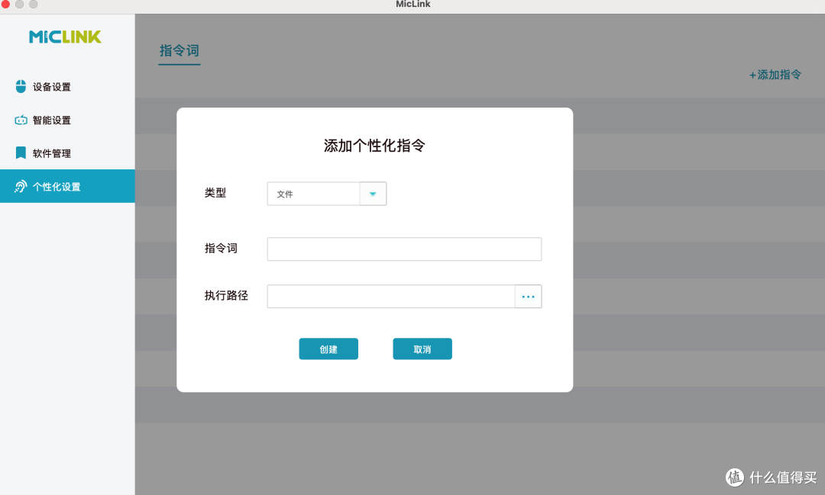This screenshot has width=825, height=495.
Task: Click the 创建 button
Action: [328, 349]
